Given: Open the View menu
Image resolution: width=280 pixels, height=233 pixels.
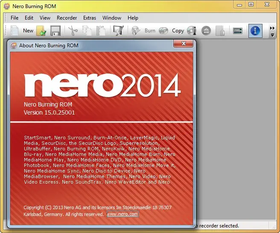Looking at the screenshot, I should [x=45, y=18].
